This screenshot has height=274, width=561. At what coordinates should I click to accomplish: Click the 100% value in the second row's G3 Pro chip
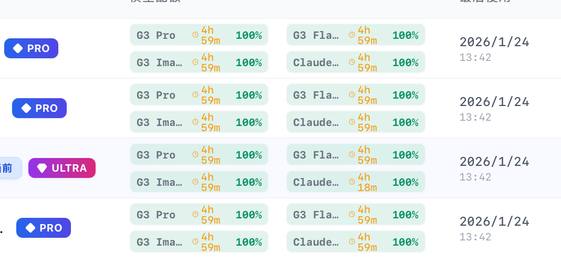248,95
